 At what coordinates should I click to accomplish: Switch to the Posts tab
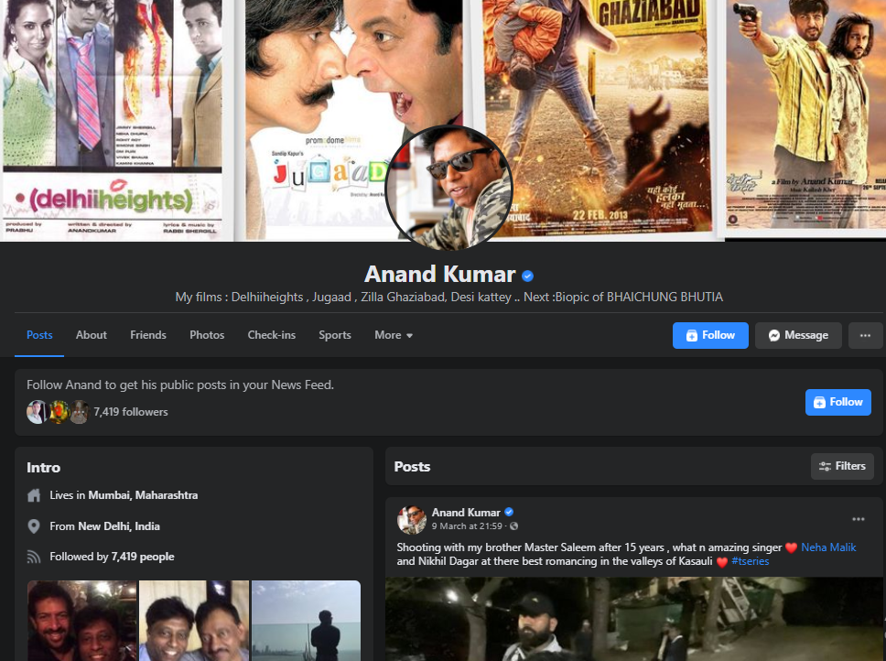[x=39, y=335]
